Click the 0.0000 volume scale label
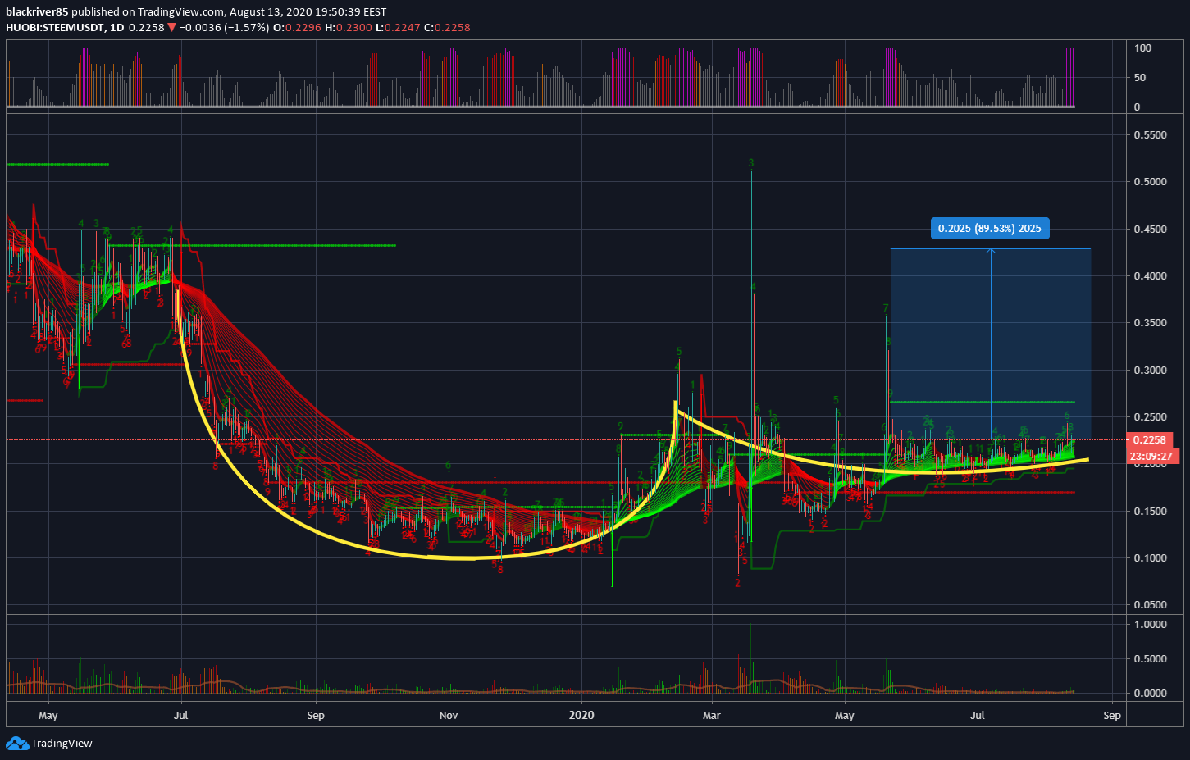 1150,694
